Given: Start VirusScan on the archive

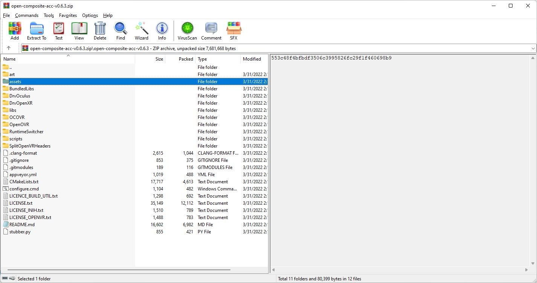Looking at the screenshot, I should 187,31.
